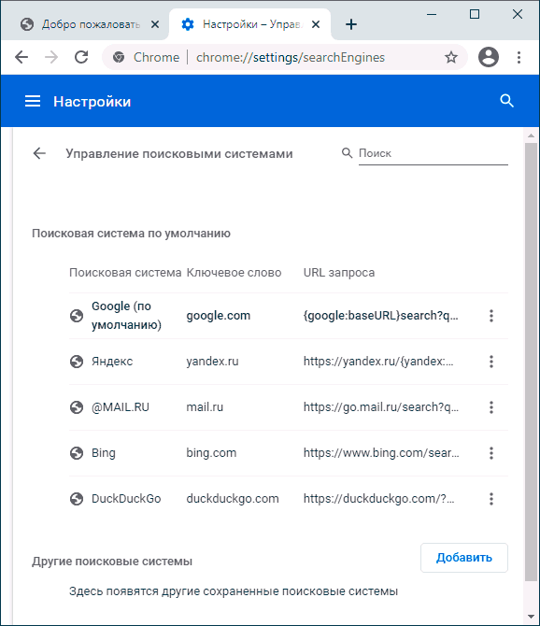540x626 pixels.
Task: Click the globe icon next to Яндекс
Action: coord(77,362)
